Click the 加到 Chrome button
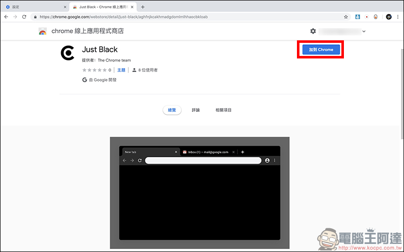The width and height of the screenshot is (404, 252). 321,49
